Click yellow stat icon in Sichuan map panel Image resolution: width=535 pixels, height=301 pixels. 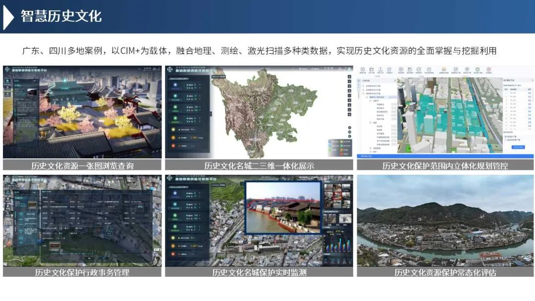pos(173,130)
